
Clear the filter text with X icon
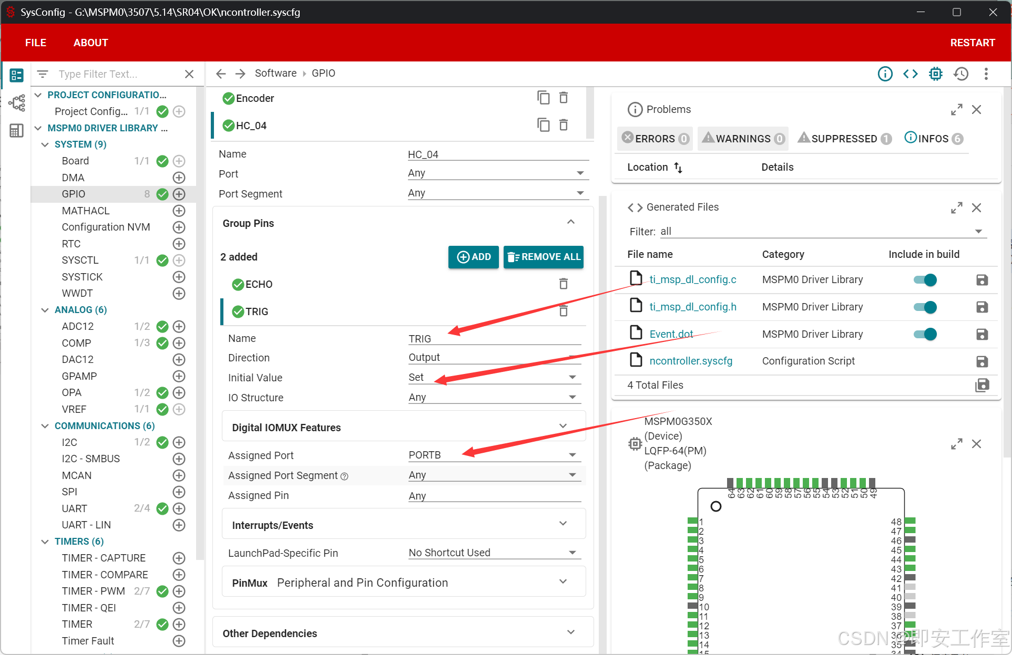189,74
